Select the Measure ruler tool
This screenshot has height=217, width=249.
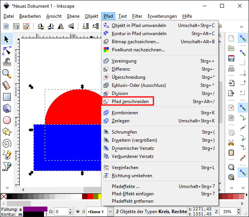click(7, 85)
